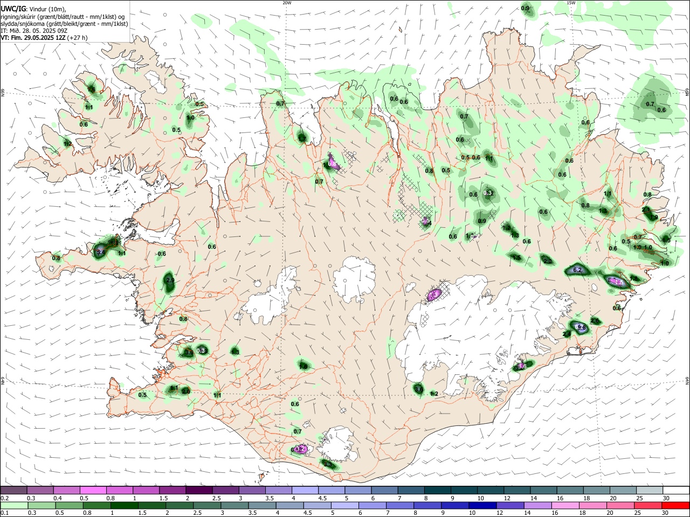690x517 pixels.
Task: Click the '6.2' precipitation value on the map
Action: tap(578, 270)
